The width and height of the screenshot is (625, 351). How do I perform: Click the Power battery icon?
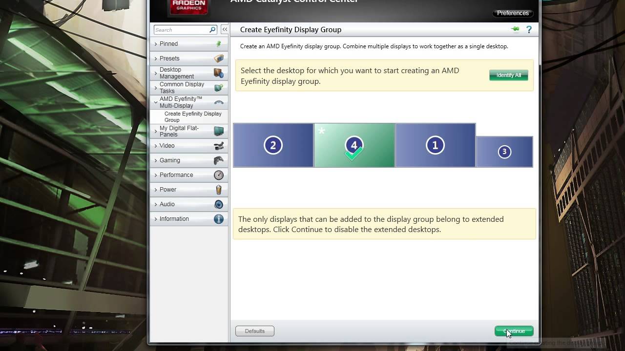[x=219, y=190]
